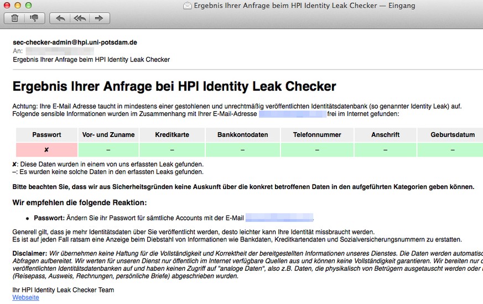Click sender address sec-checker-admin@hpi.uni-potsdam.de
This screenshot has width=483, height=304.
[x=75, y=43]
